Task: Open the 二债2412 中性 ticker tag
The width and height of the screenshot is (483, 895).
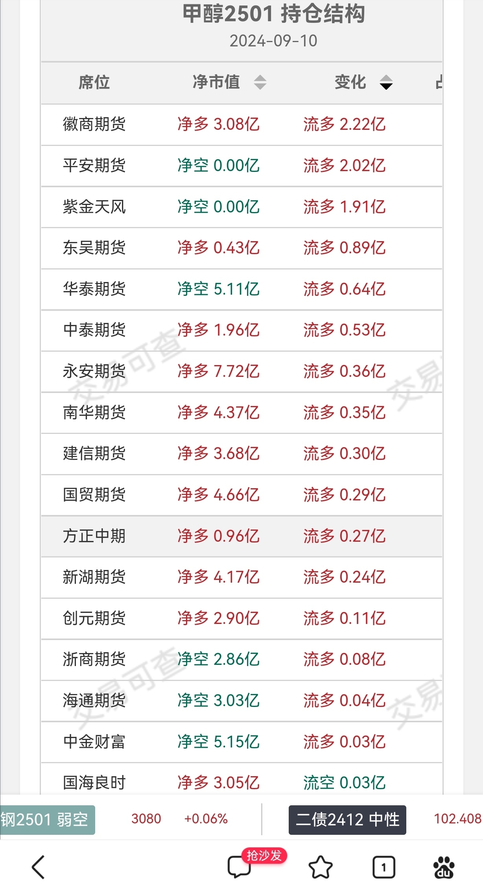Action: pyautogui.click(x=347, y=820)
